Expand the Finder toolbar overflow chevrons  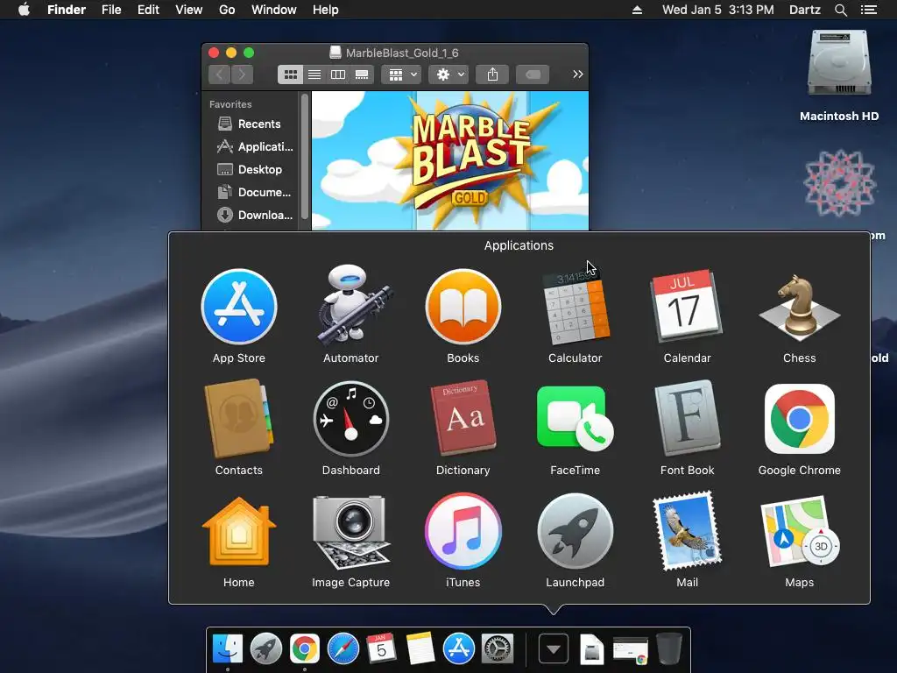coord(578,74)
